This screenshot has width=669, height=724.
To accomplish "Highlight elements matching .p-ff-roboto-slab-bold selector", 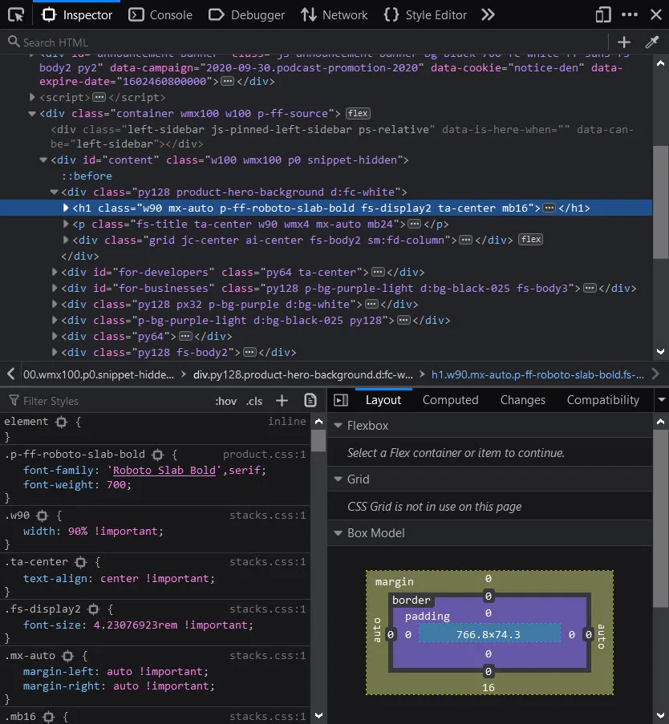I will point(158,455).
